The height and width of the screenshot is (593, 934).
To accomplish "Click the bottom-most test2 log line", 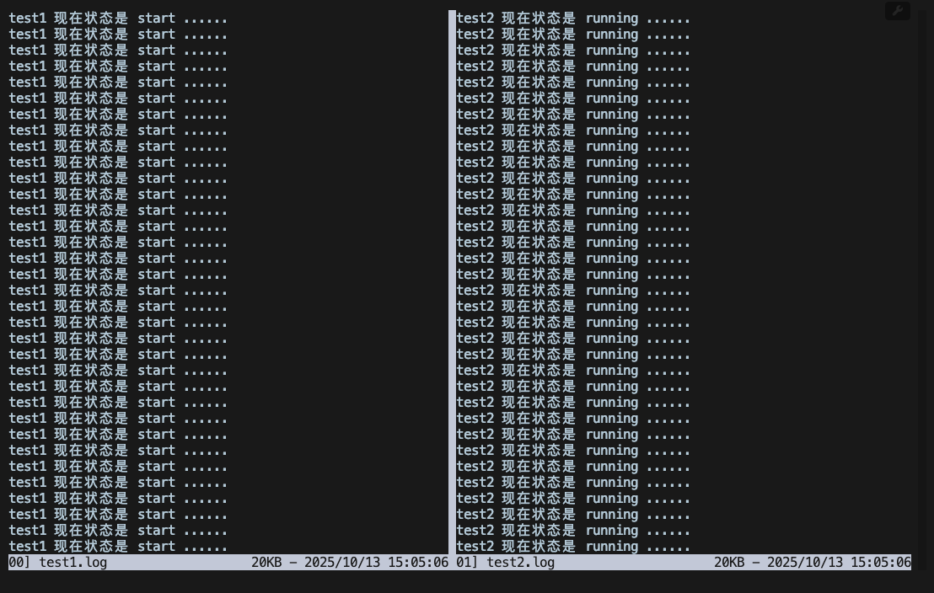I will tap(573, 547).
